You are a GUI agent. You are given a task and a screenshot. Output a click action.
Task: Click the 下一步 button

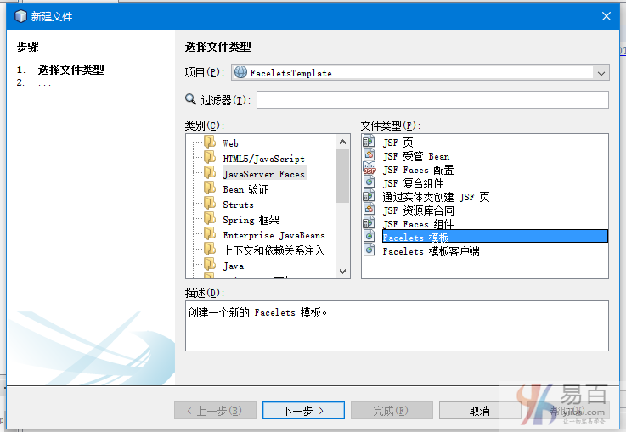point(303,411)
